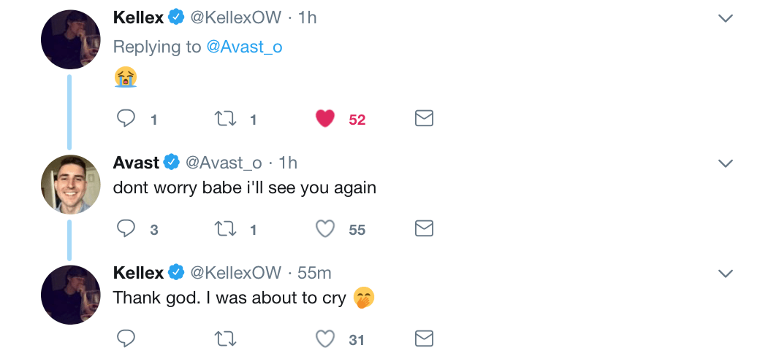Retweet Avast's "dont worry babe" tweet
Viewport: 760px width, 356px height.
pyautogui.click(x=224, y=229)
